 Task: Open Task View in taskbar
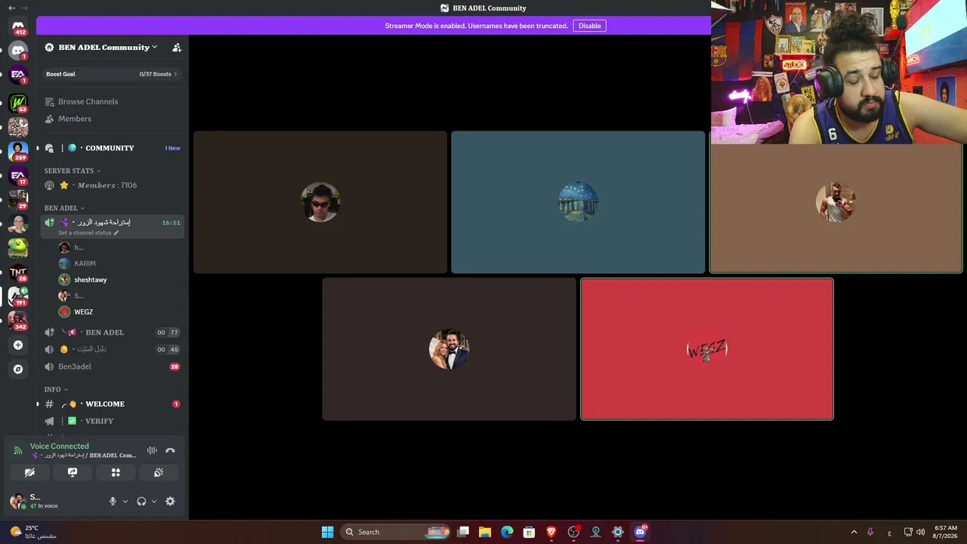tap(463, 532)
